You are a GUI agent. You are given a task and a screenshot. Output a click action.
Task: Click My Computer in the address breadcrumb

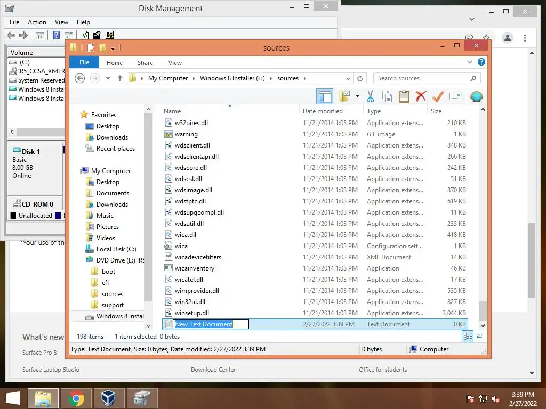168,78
